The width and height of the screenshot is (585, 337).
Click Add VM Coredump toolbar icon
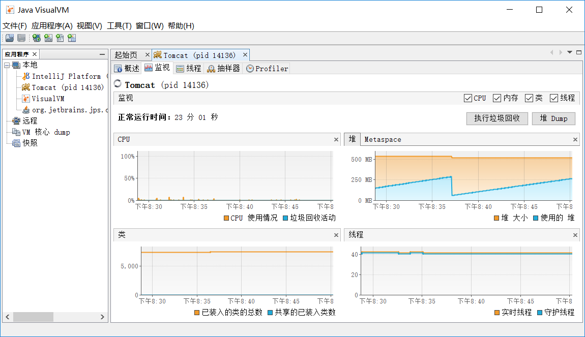[x=60, y=38]
